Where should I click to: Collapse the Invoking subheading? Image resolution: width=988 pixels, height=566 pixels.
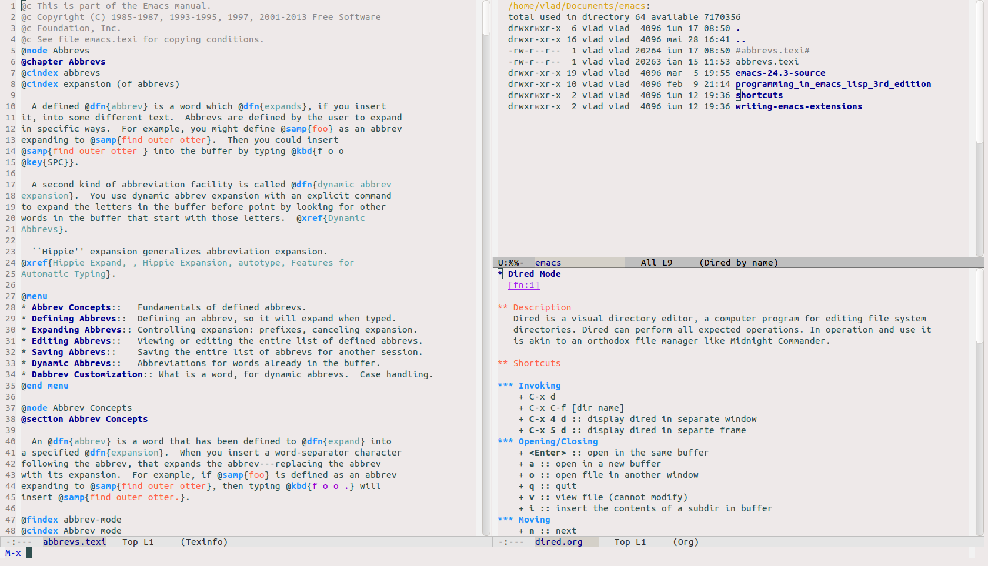click(529, 386)
